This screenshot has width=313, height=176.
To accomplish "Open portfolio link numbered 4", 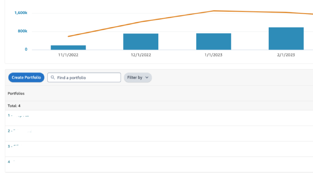I will (x=11, y=162).
